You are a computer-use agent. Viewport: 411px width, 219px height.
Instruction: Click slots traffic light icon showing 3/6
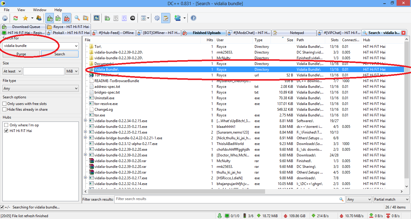245,216
